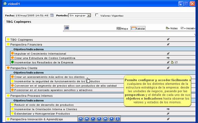
Task: Open Impulsar el Crecimiento Internacional objective
Action: [x=103, y=54]
